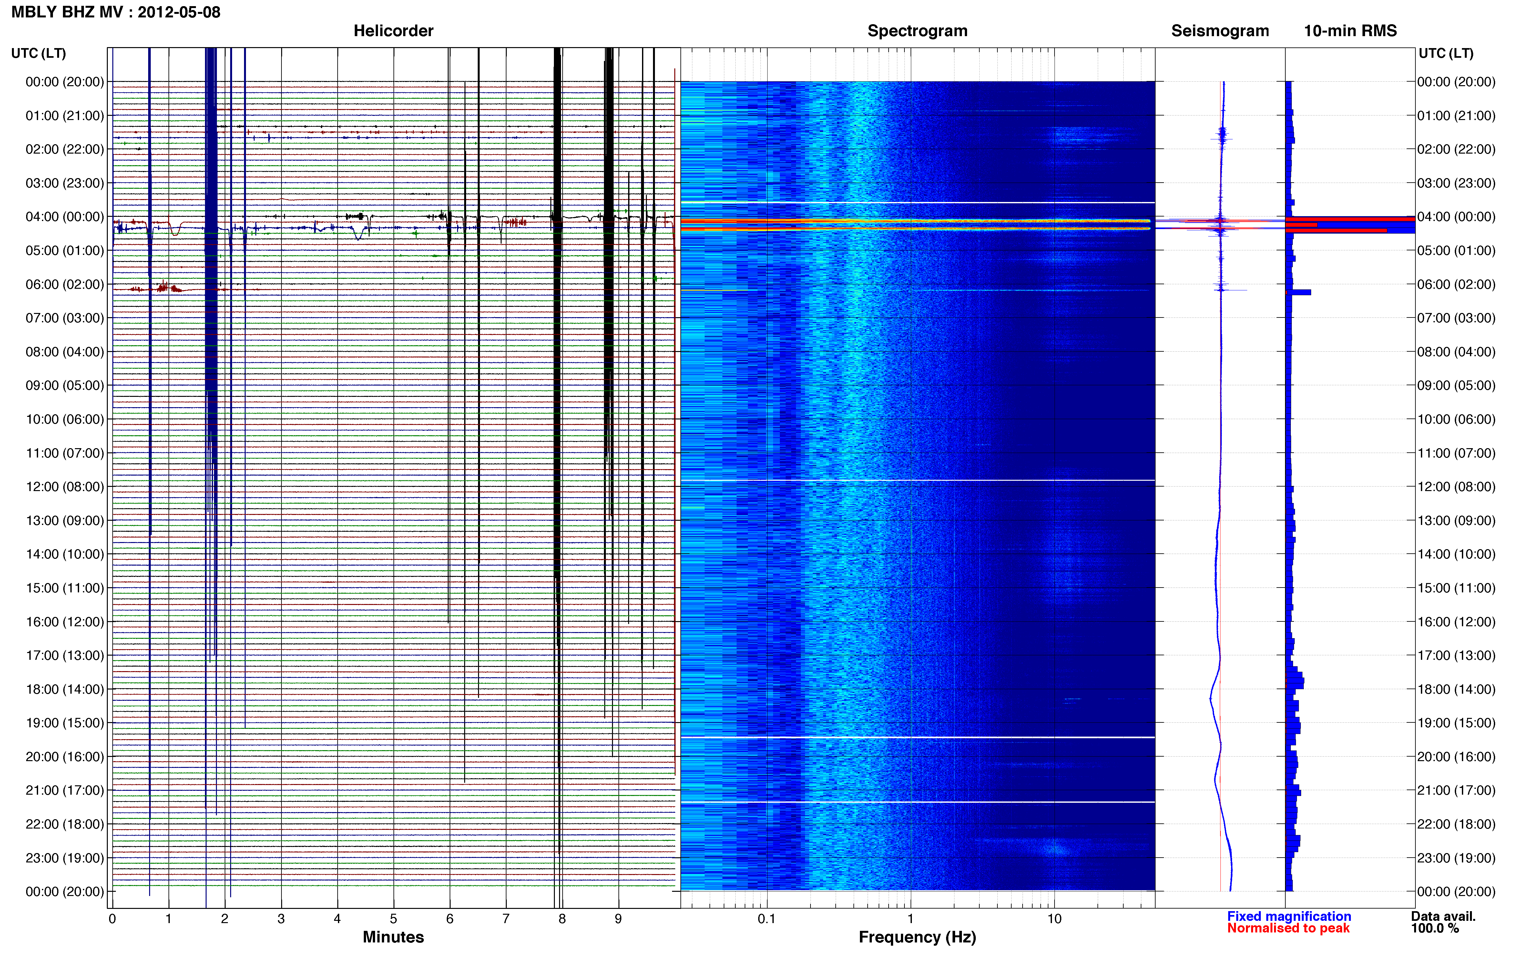Click '23:00 (19:00)' beside the 10-min RMS panel
Image resolution: width=1530 pixels, height=956 pixels.
[1456, 858]
